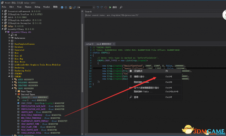
Task: Click the PE node icon
Action: point(12,35)
